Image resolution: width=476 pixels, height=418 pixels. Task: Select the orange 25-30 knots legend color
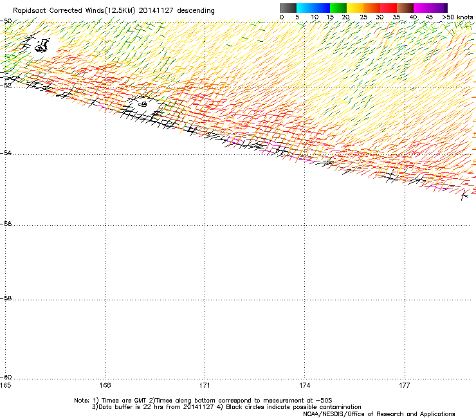(x=372, y=8)
